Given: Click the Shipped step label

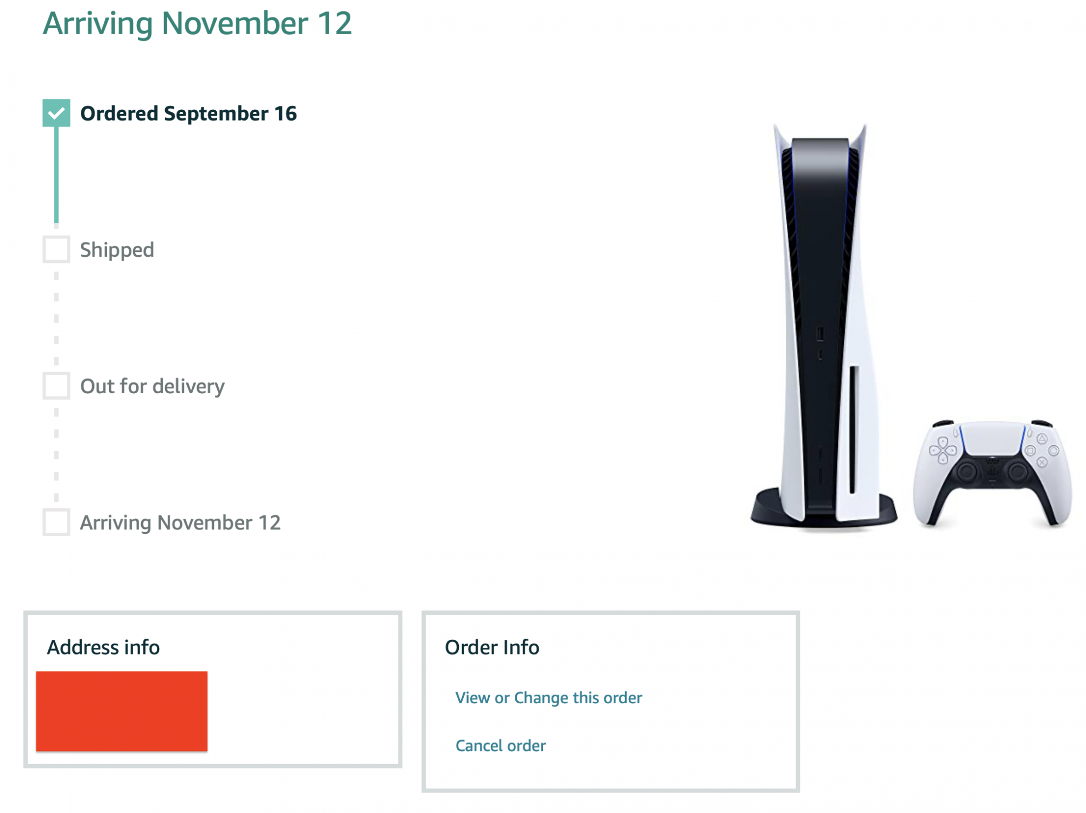Looking at the screenshot, I should (x=117, y=250).
